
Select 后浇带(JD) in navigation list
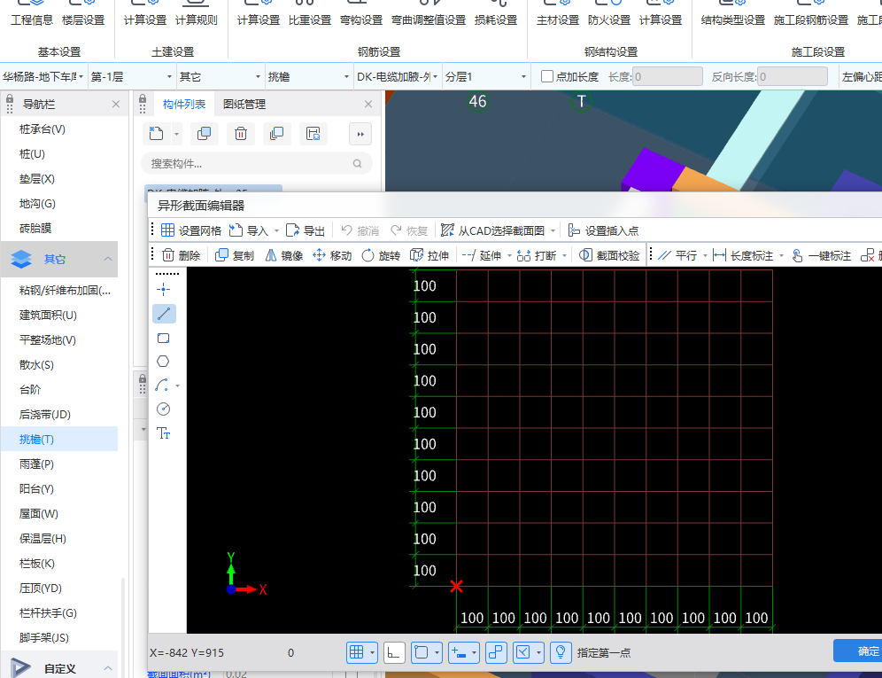point(59,414)
